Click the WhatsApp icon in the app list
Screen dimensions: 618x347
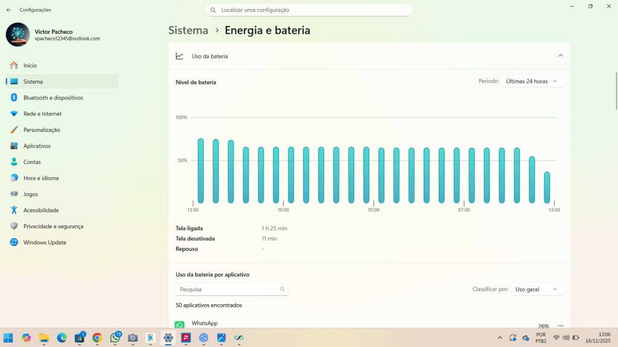coord(180,324)
